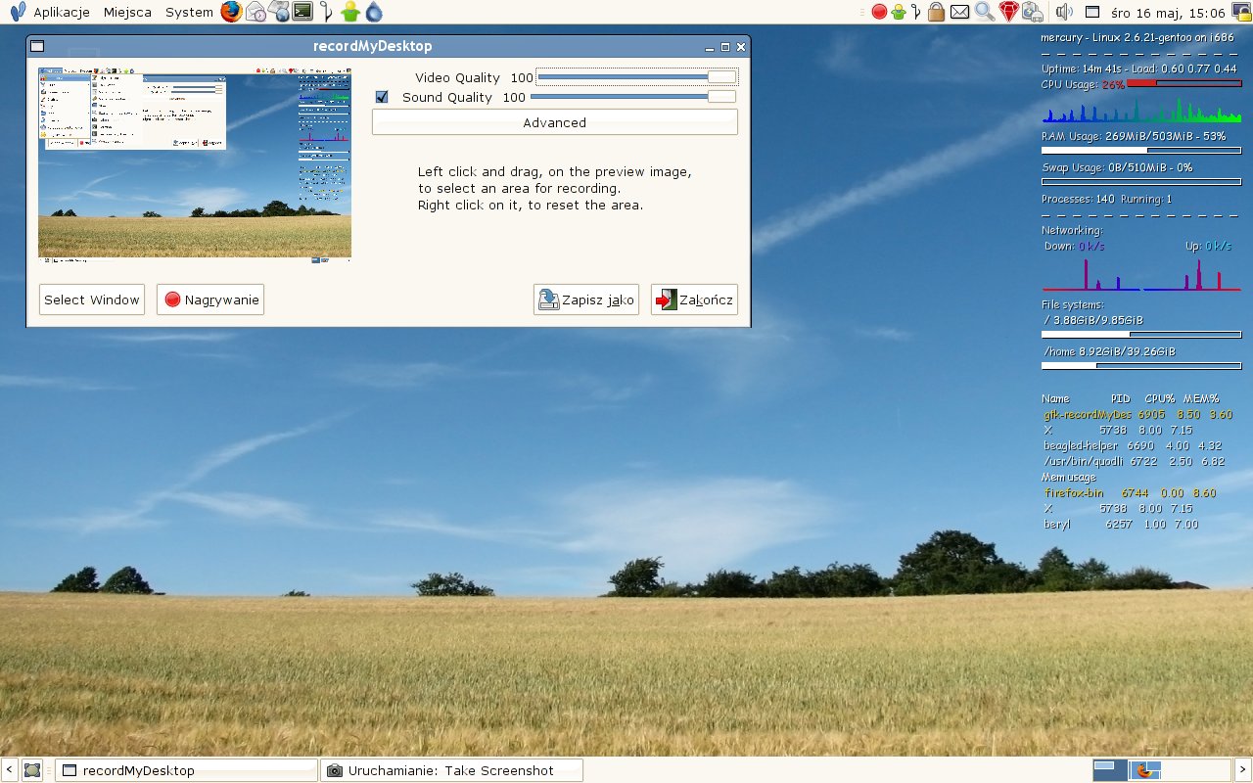Image resolution: width=1253 pixels, height=783 pixels.
Task: Click the gtk-recordMyDes process row
Action: (1138, 415)
